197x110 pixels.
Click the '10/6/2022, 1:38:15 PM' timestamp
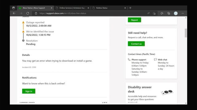click(38, 35)
